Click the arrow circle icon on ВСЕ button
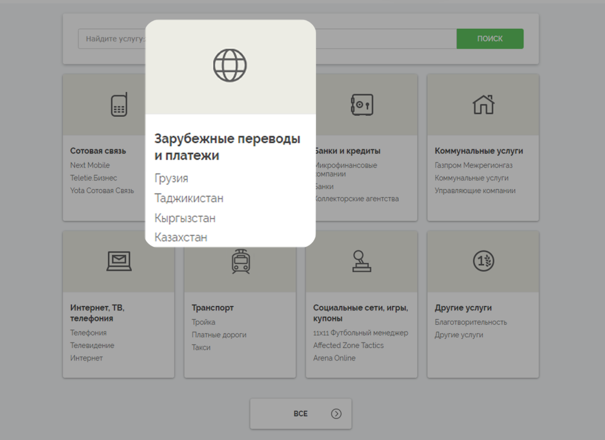Image resolution: width=605 pixels, height=440 pixels. click(x=336, y=414)
